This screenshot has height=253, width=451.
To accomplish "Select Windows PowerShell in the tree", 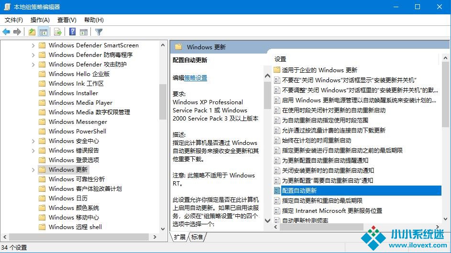I will click(77, 132).
